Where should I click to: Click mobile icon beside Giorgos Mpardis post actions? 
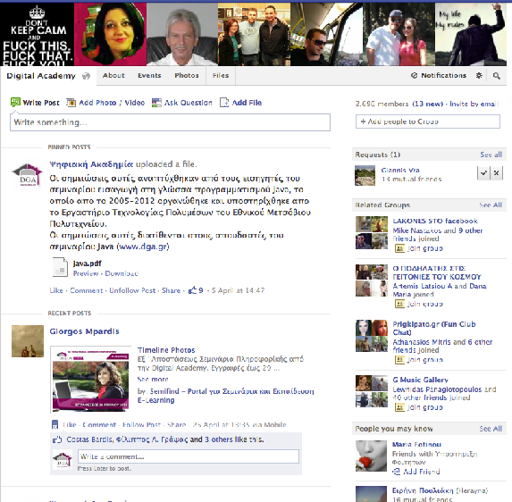coord(55,424)
